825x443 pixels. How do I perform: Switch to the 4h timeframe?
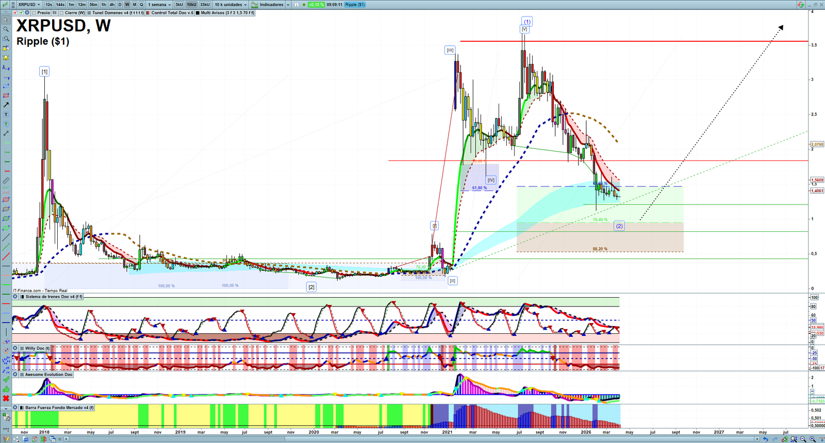(x=112, y=5)
